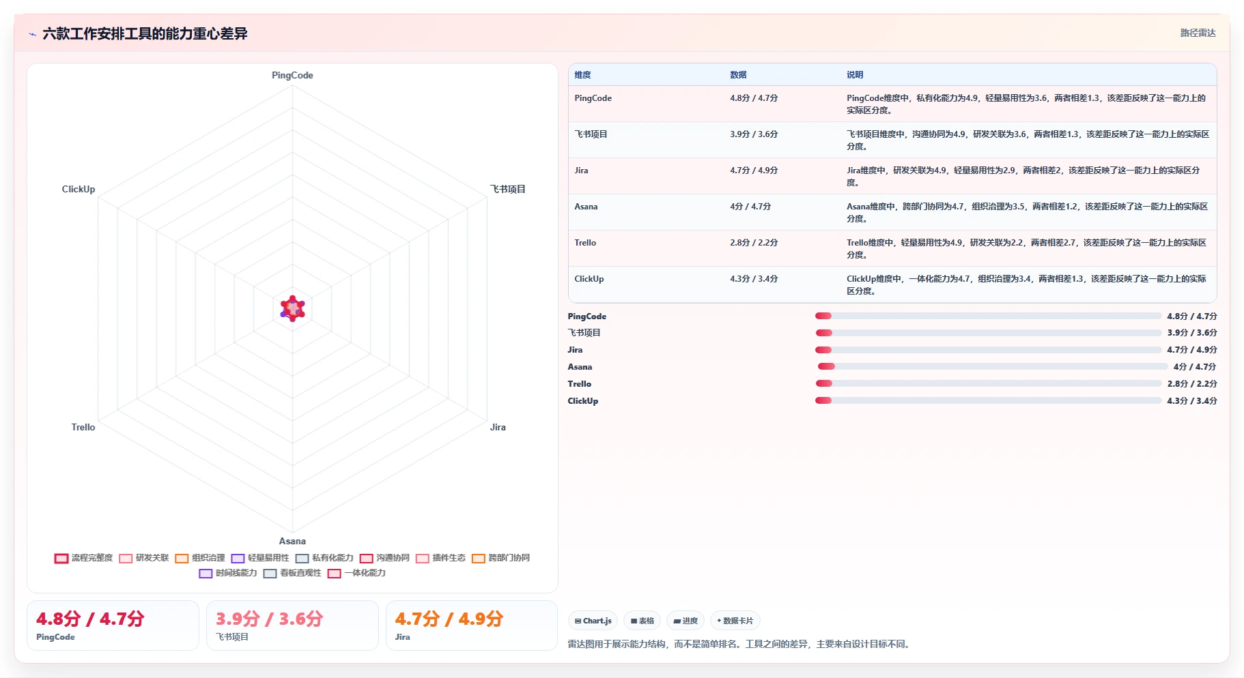Toggle the 跨部门协同 legend series
1244x678 pixels.
500,558
